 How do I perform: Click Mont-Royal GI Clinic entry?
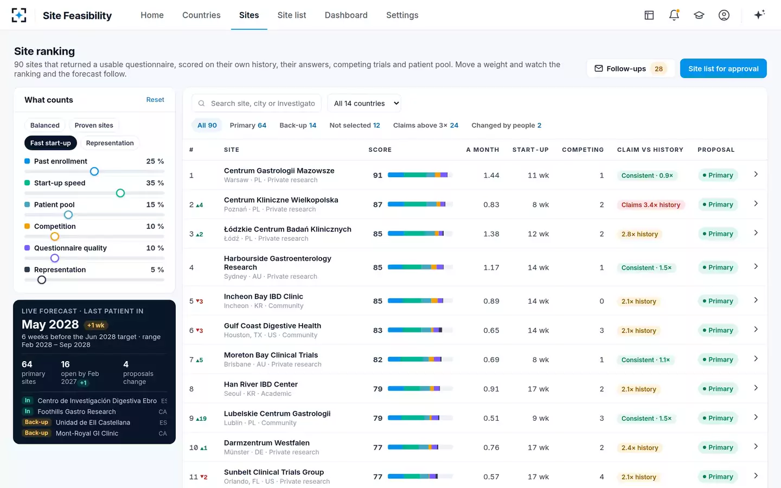pyautogui.click(x=95, y=433)
